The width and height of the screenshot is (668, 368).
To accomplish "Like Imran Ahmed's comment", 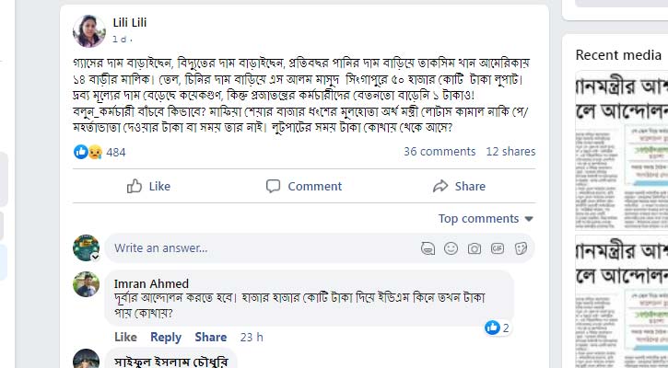I will [x=125, y=338].
